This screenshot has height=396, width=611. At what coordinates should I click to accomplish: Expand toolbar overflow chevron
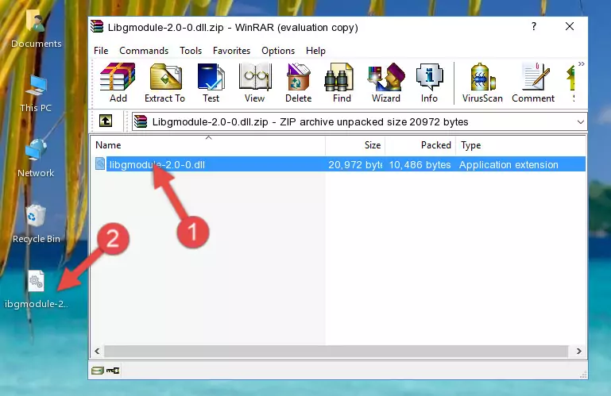click(x=582, y=63)
